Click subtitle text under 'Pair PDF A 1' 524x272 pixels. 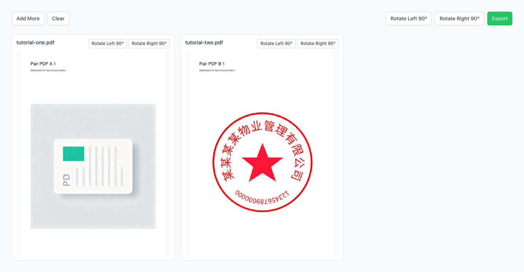point(48,70)
